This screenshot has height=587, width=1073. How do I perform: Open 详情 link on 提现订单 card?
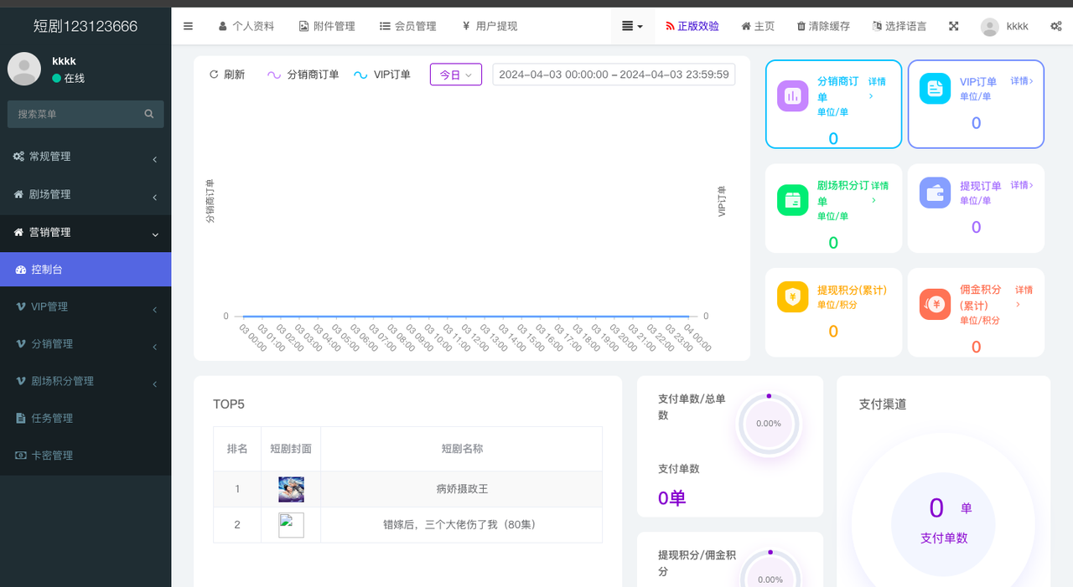(1022, 185)
